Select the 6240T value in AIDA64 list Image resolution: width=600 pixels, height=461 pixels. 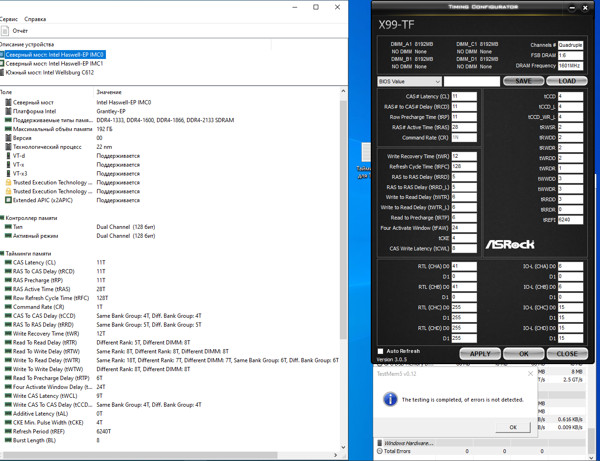click(104, 432)
